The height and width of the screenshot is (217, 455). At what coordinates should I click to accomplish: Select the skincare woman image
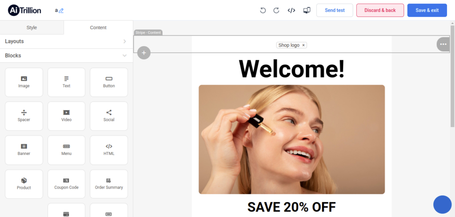[x=291, y=139]
